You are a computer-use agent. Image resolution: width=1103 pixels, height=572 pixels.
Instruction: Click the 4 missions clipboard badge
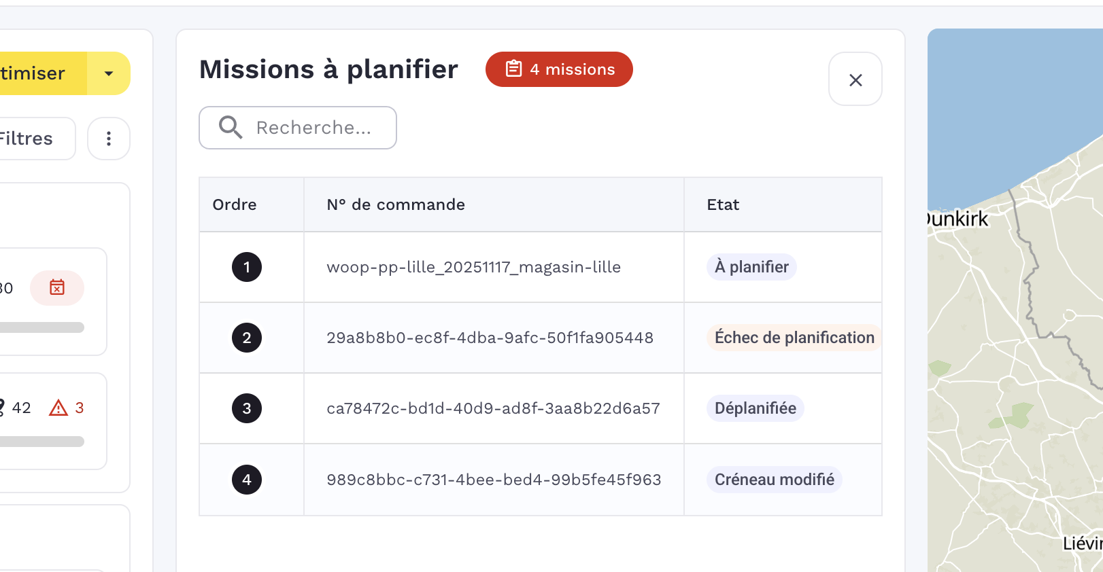click(x=559, y=69)
